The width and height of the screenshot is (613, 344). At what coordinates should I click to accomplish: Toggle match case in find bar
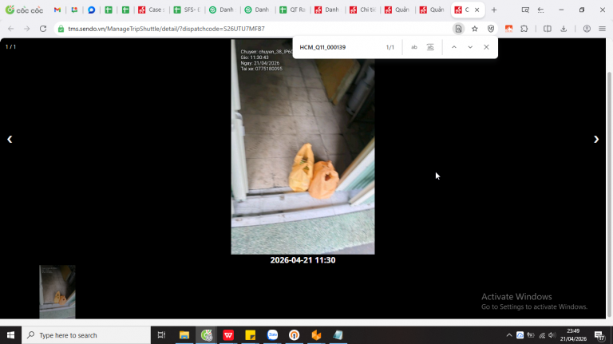coord(414,47)
